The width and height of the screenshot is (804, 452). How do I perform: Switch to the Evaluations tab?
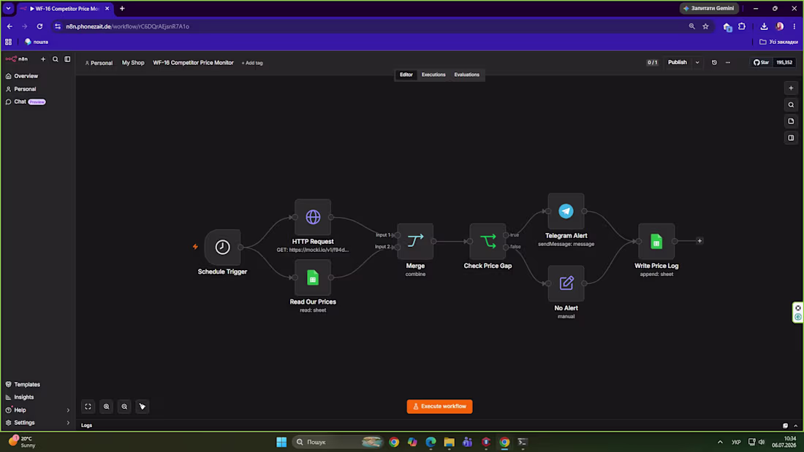pyautogui.click(x=466, y=74)
